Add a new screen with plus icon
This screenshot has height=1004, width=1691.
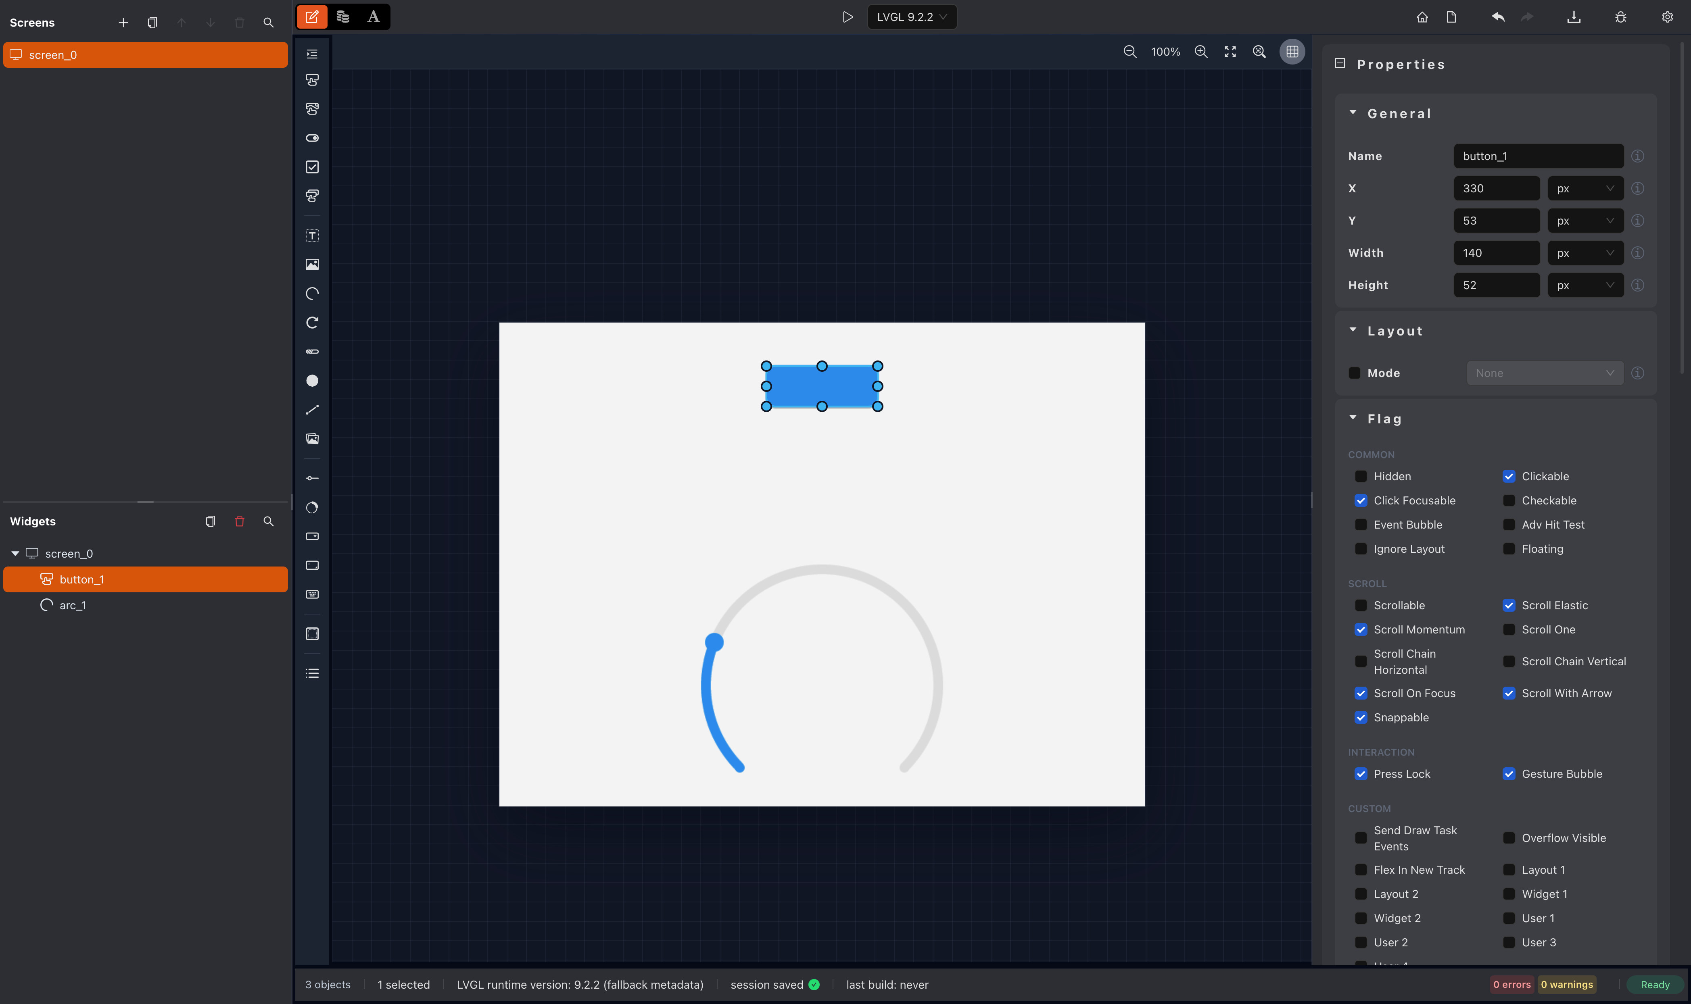tap(123, 23)
